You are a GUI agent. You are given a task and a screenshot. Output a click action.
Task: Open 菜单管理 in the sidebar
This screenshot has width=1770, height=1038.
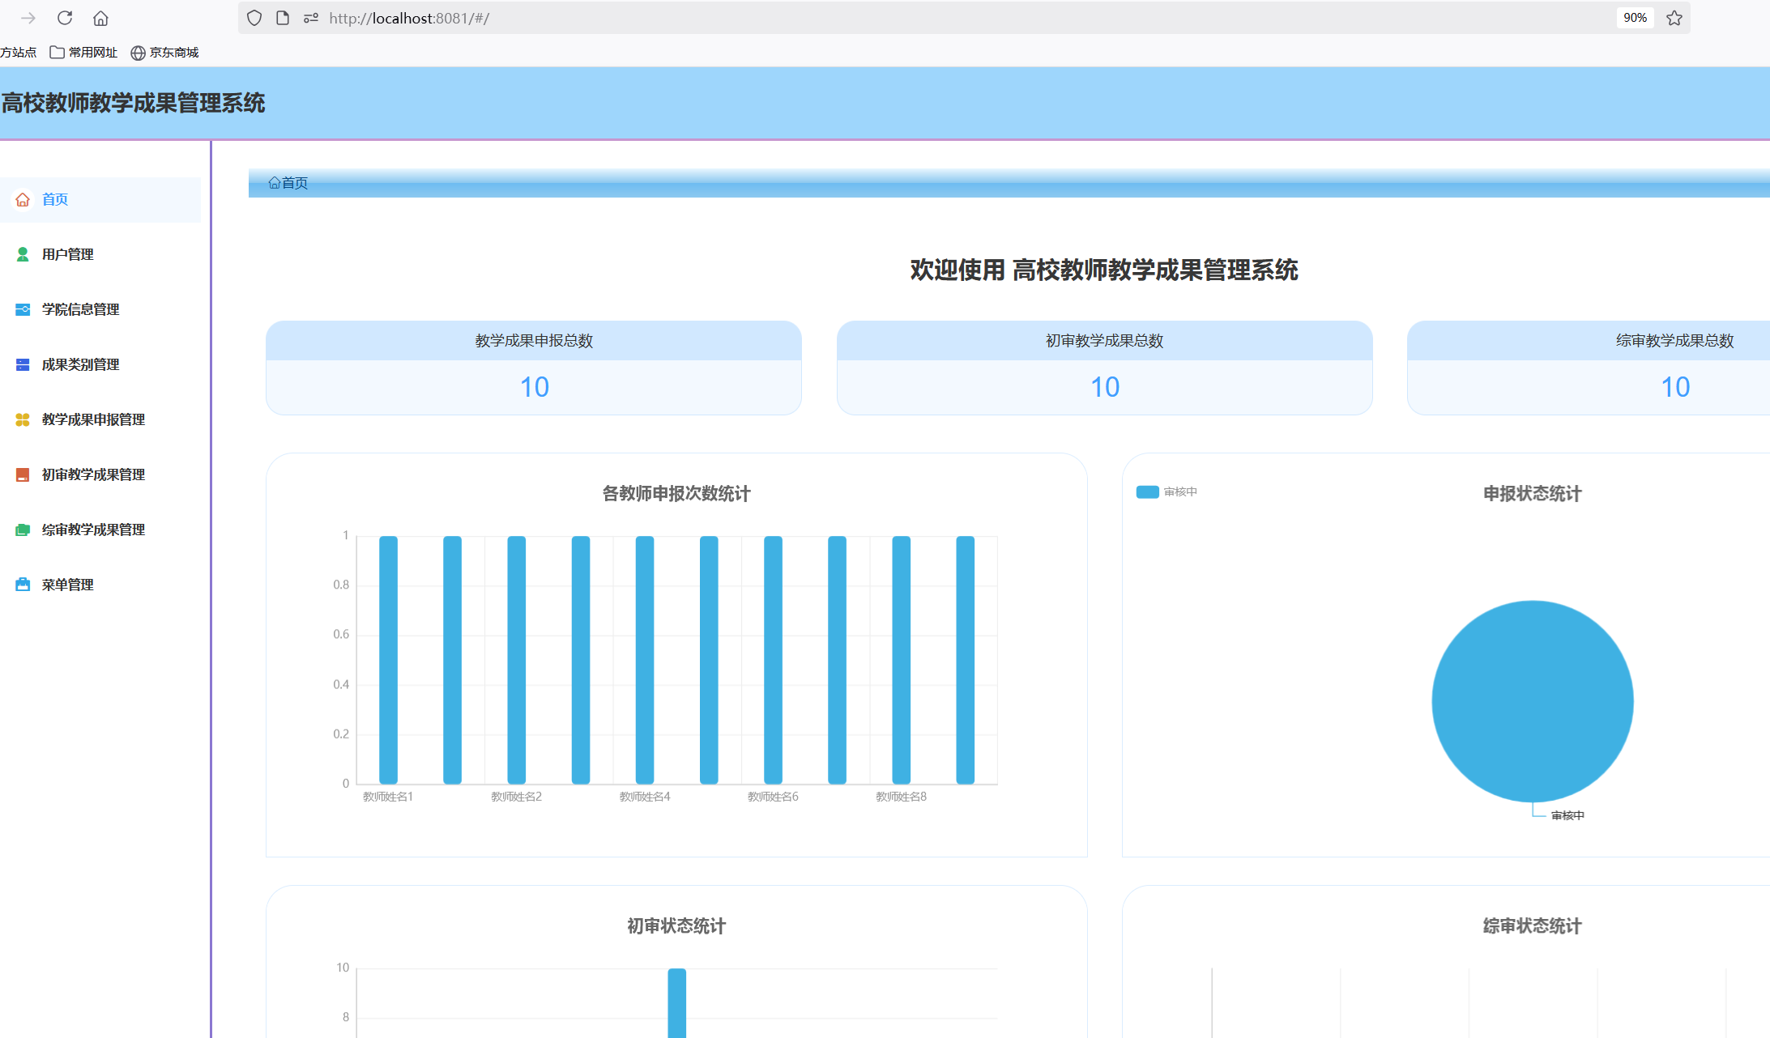[68, 585]
